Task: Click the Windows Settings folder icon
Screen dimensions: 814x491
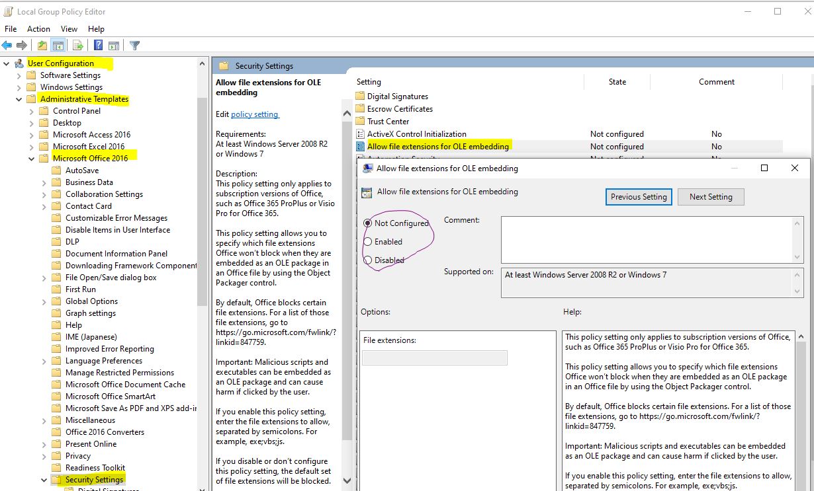Action: (31, 87)
